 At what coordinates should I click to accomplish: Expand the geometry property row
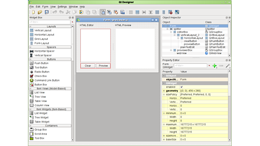(164, 91)
